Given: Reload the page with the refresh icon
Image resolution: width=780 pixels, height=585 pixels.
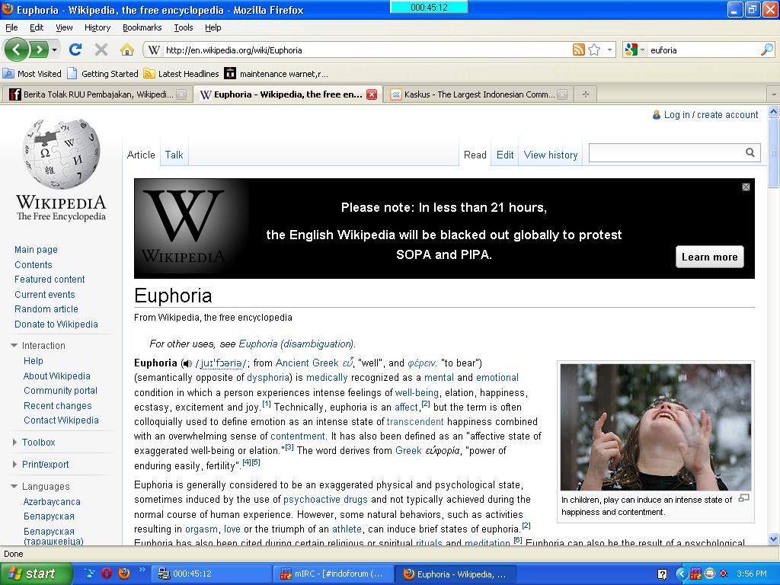Looking at the screenshot, I should click(75, 50).
